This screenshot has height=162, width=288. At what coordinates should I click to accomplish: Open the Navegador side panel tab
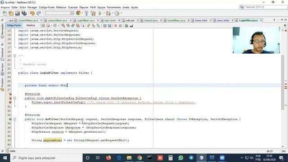coord(2,31)
